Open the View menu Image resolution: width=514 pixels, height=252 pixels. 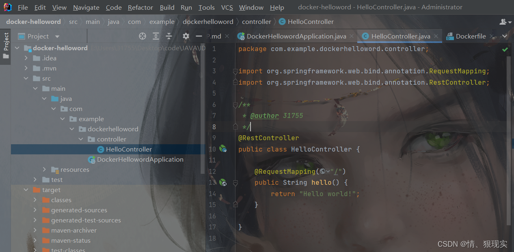pyautogui.click(x=59, y=8)
